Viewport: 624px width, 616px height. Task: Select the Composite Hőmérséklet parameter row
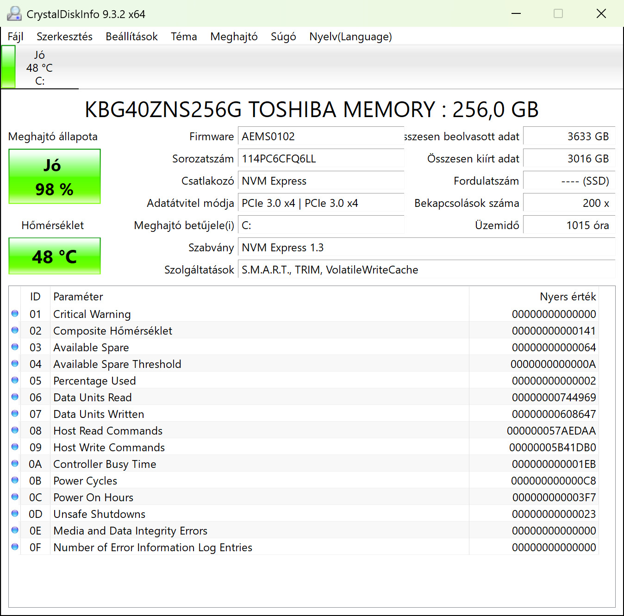pos(304,331)
